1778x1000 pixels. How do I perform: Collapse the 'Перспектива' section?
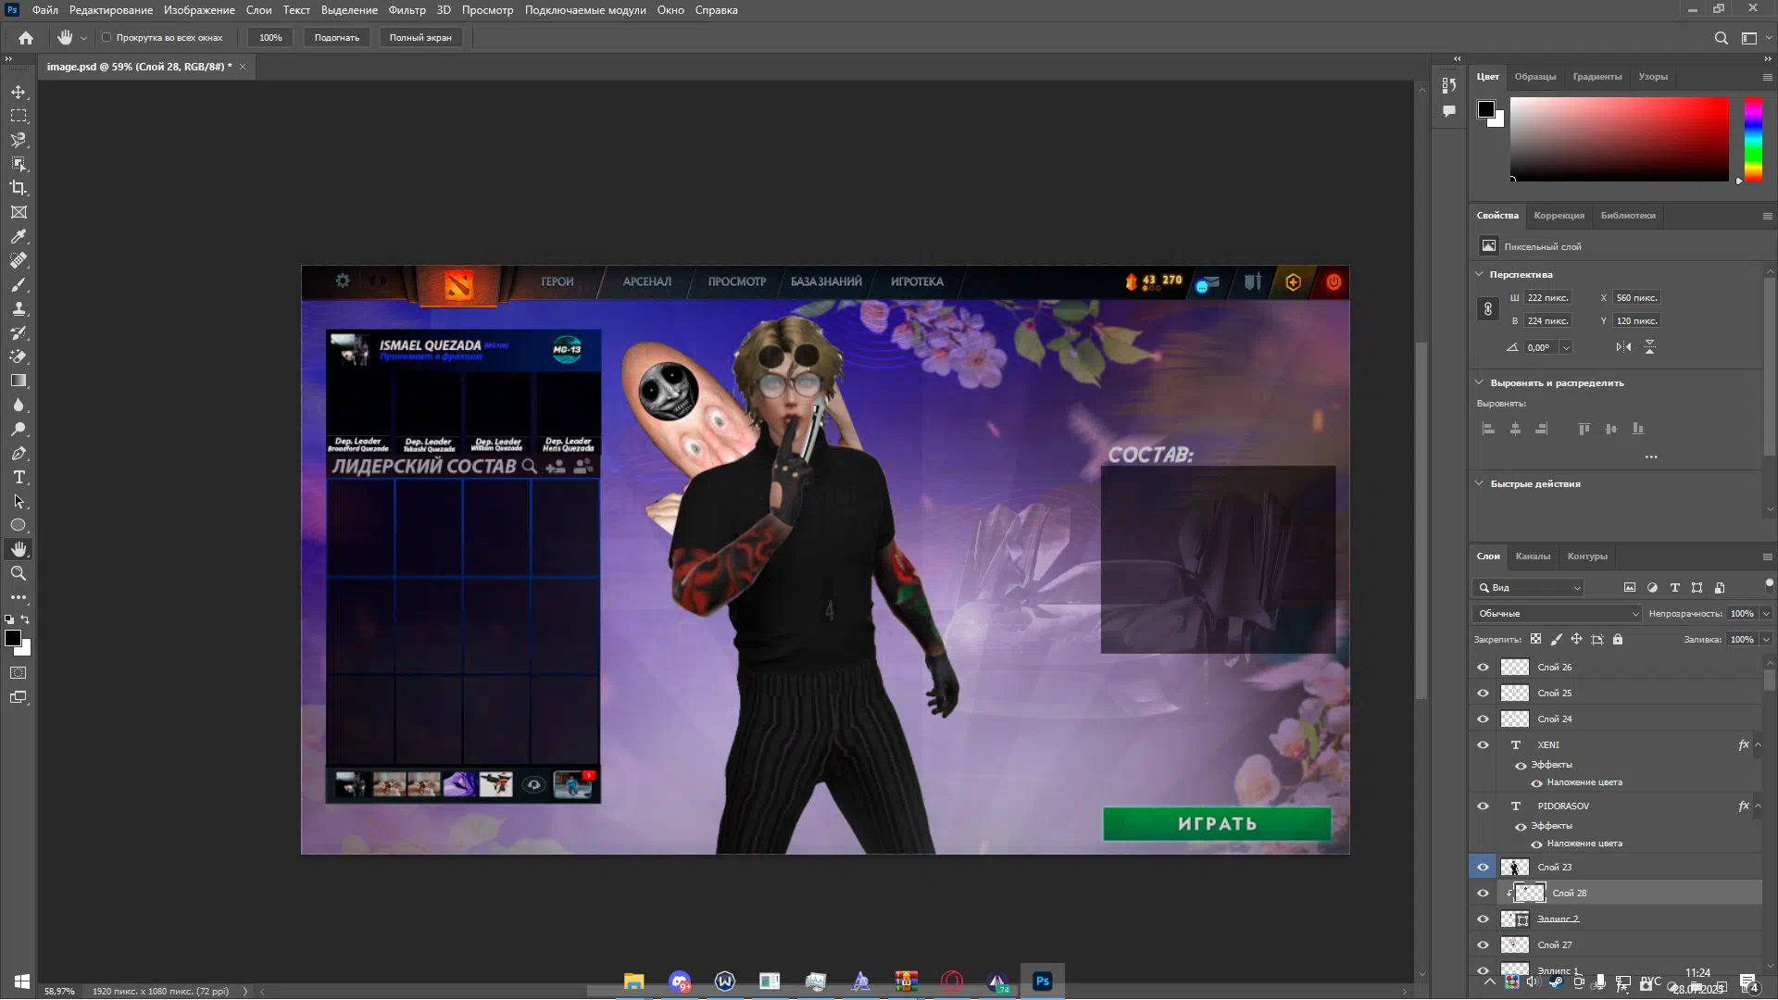tap(1479, 275)
